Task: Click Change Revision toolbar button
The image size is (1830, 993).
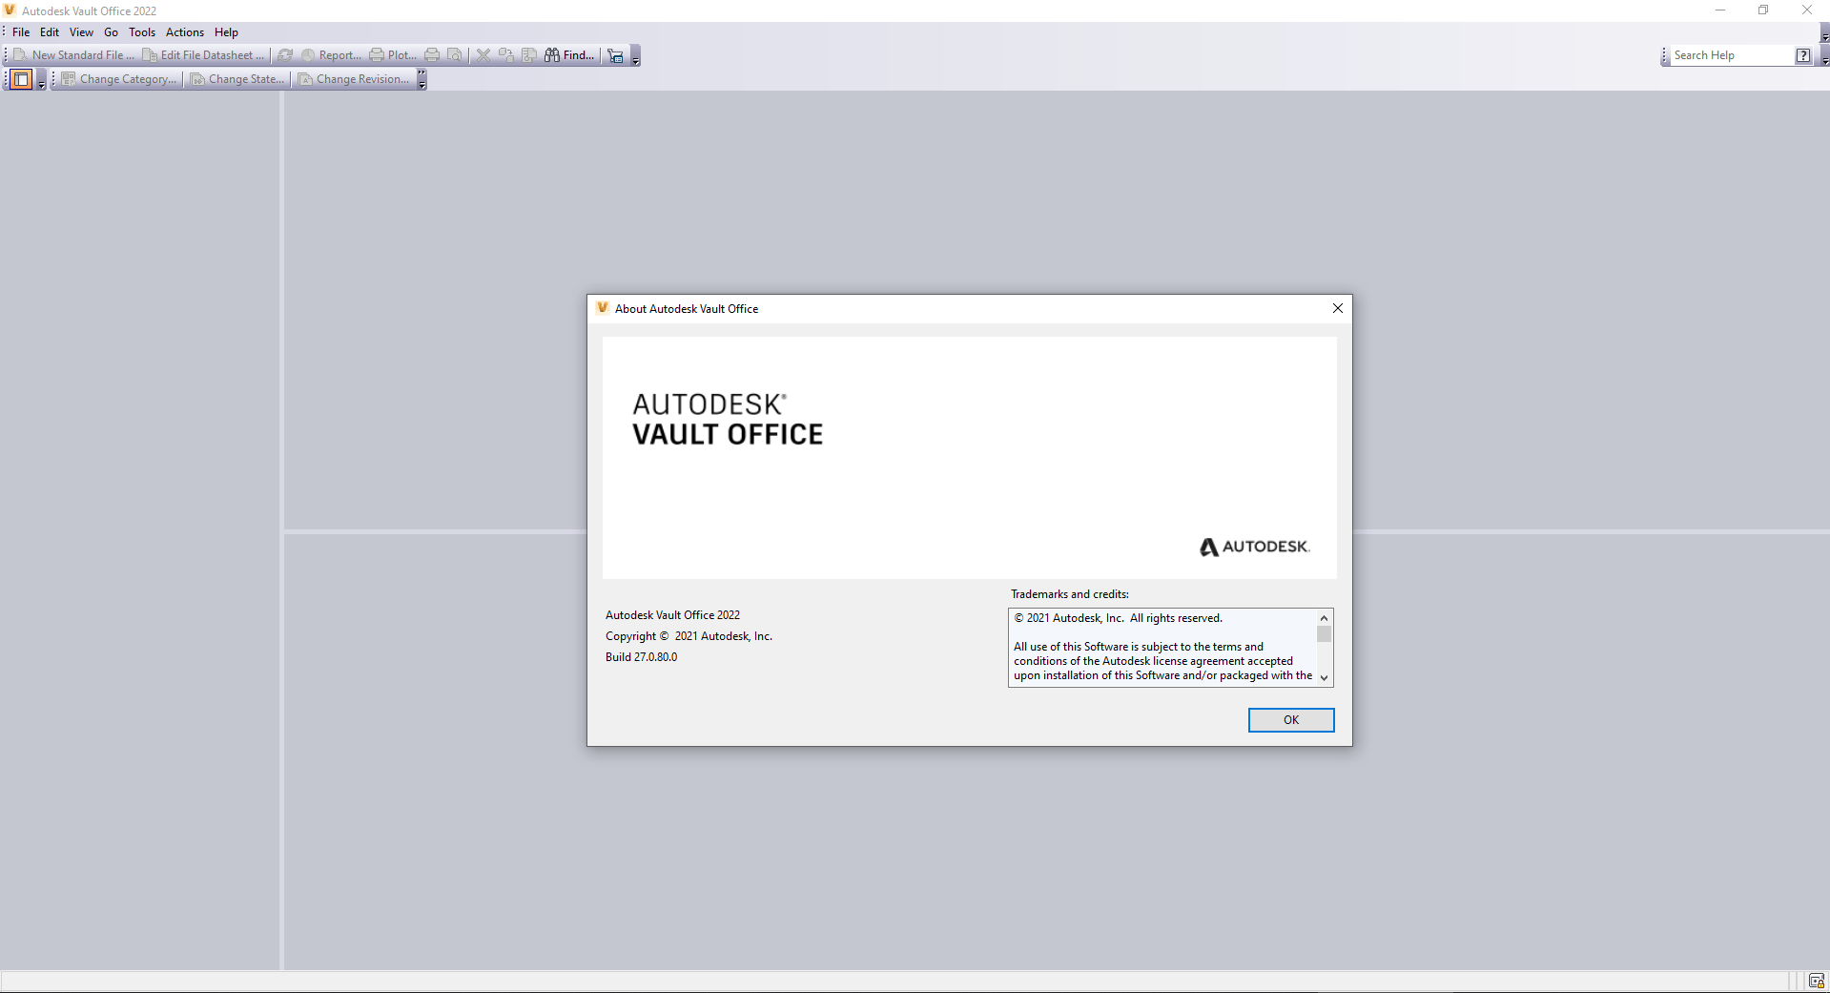Action: coord(354,79)
